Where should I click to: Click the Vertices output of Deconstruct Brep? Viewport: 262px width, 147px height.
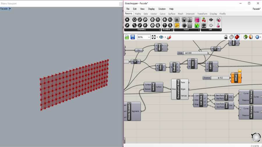click(x=184, y=96)
